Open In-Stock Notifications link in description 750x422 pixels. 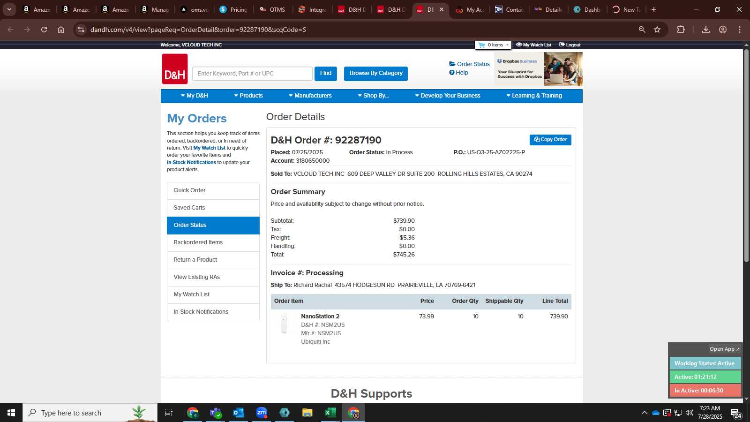pyautogui.click(x=191, y=163)
